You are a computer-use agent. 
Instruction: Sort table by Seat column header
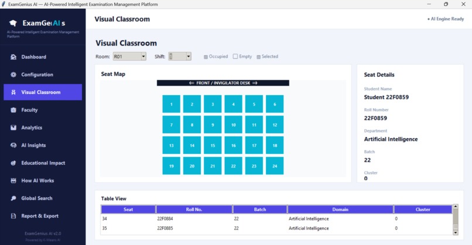[128, 209]
